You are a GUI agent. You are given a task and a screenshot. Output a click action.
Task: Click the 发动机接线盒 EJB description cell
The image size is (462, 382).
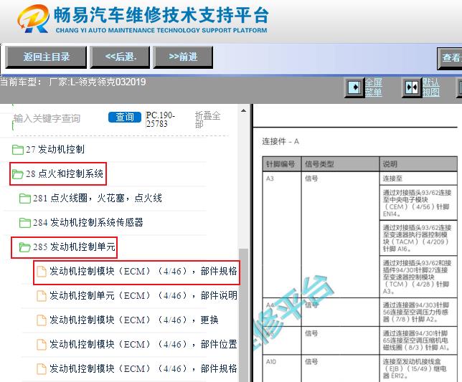[418, 368]
